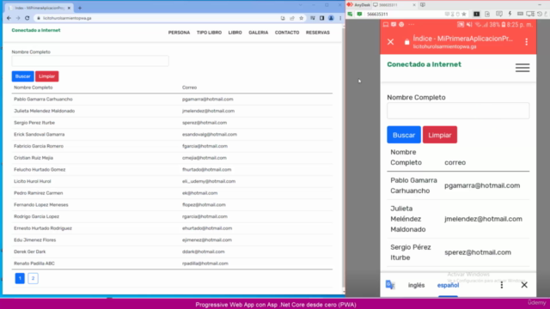Open mobile hamburger navigation menu

pyautogui.click(x=522, y=68)
